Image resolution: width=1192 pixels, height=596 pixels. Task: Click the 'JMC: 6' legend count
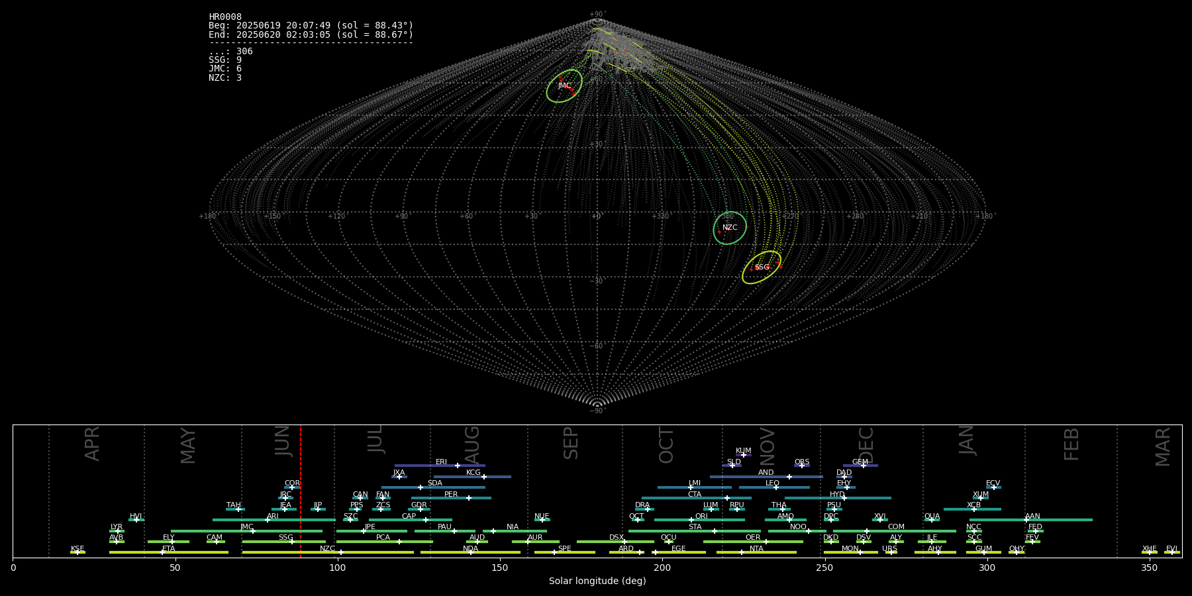[x=225, y=69]
